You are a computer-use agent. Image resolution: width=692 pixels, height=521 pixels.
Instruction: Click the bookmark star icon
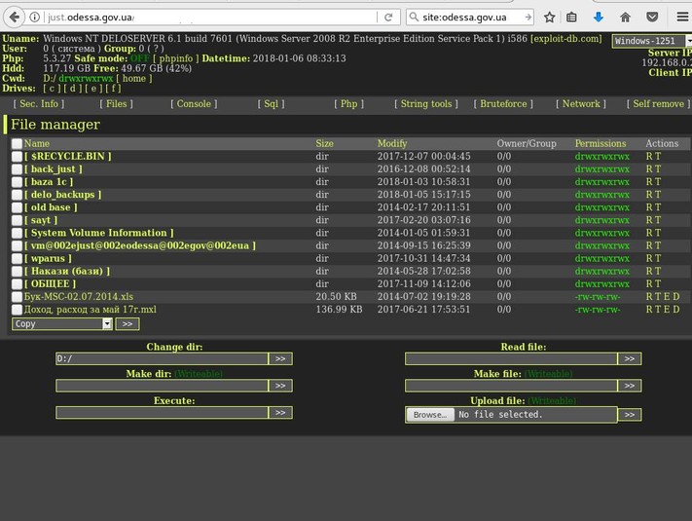pyautogui.click(x=550, y=18)
